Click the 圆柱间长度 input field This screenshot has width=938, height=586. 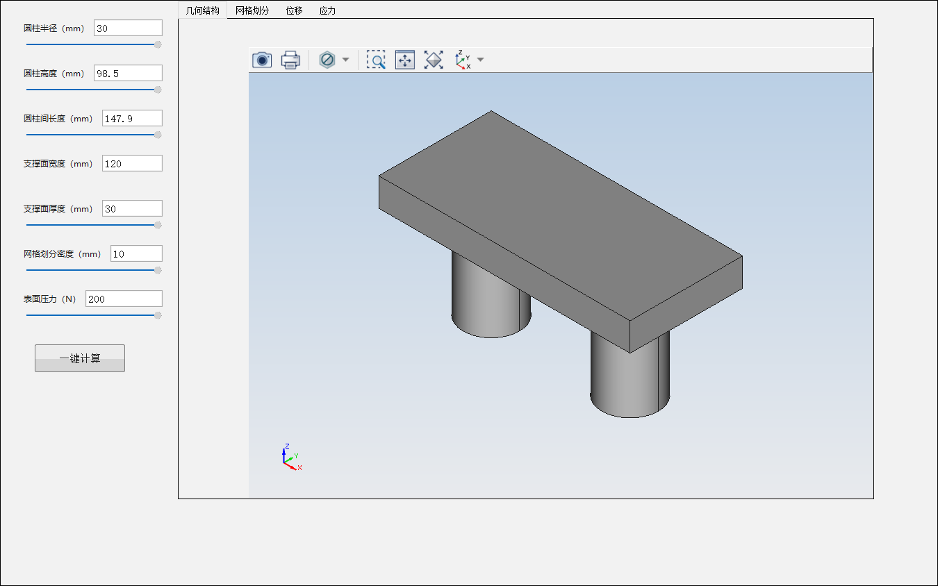(132, 118)
